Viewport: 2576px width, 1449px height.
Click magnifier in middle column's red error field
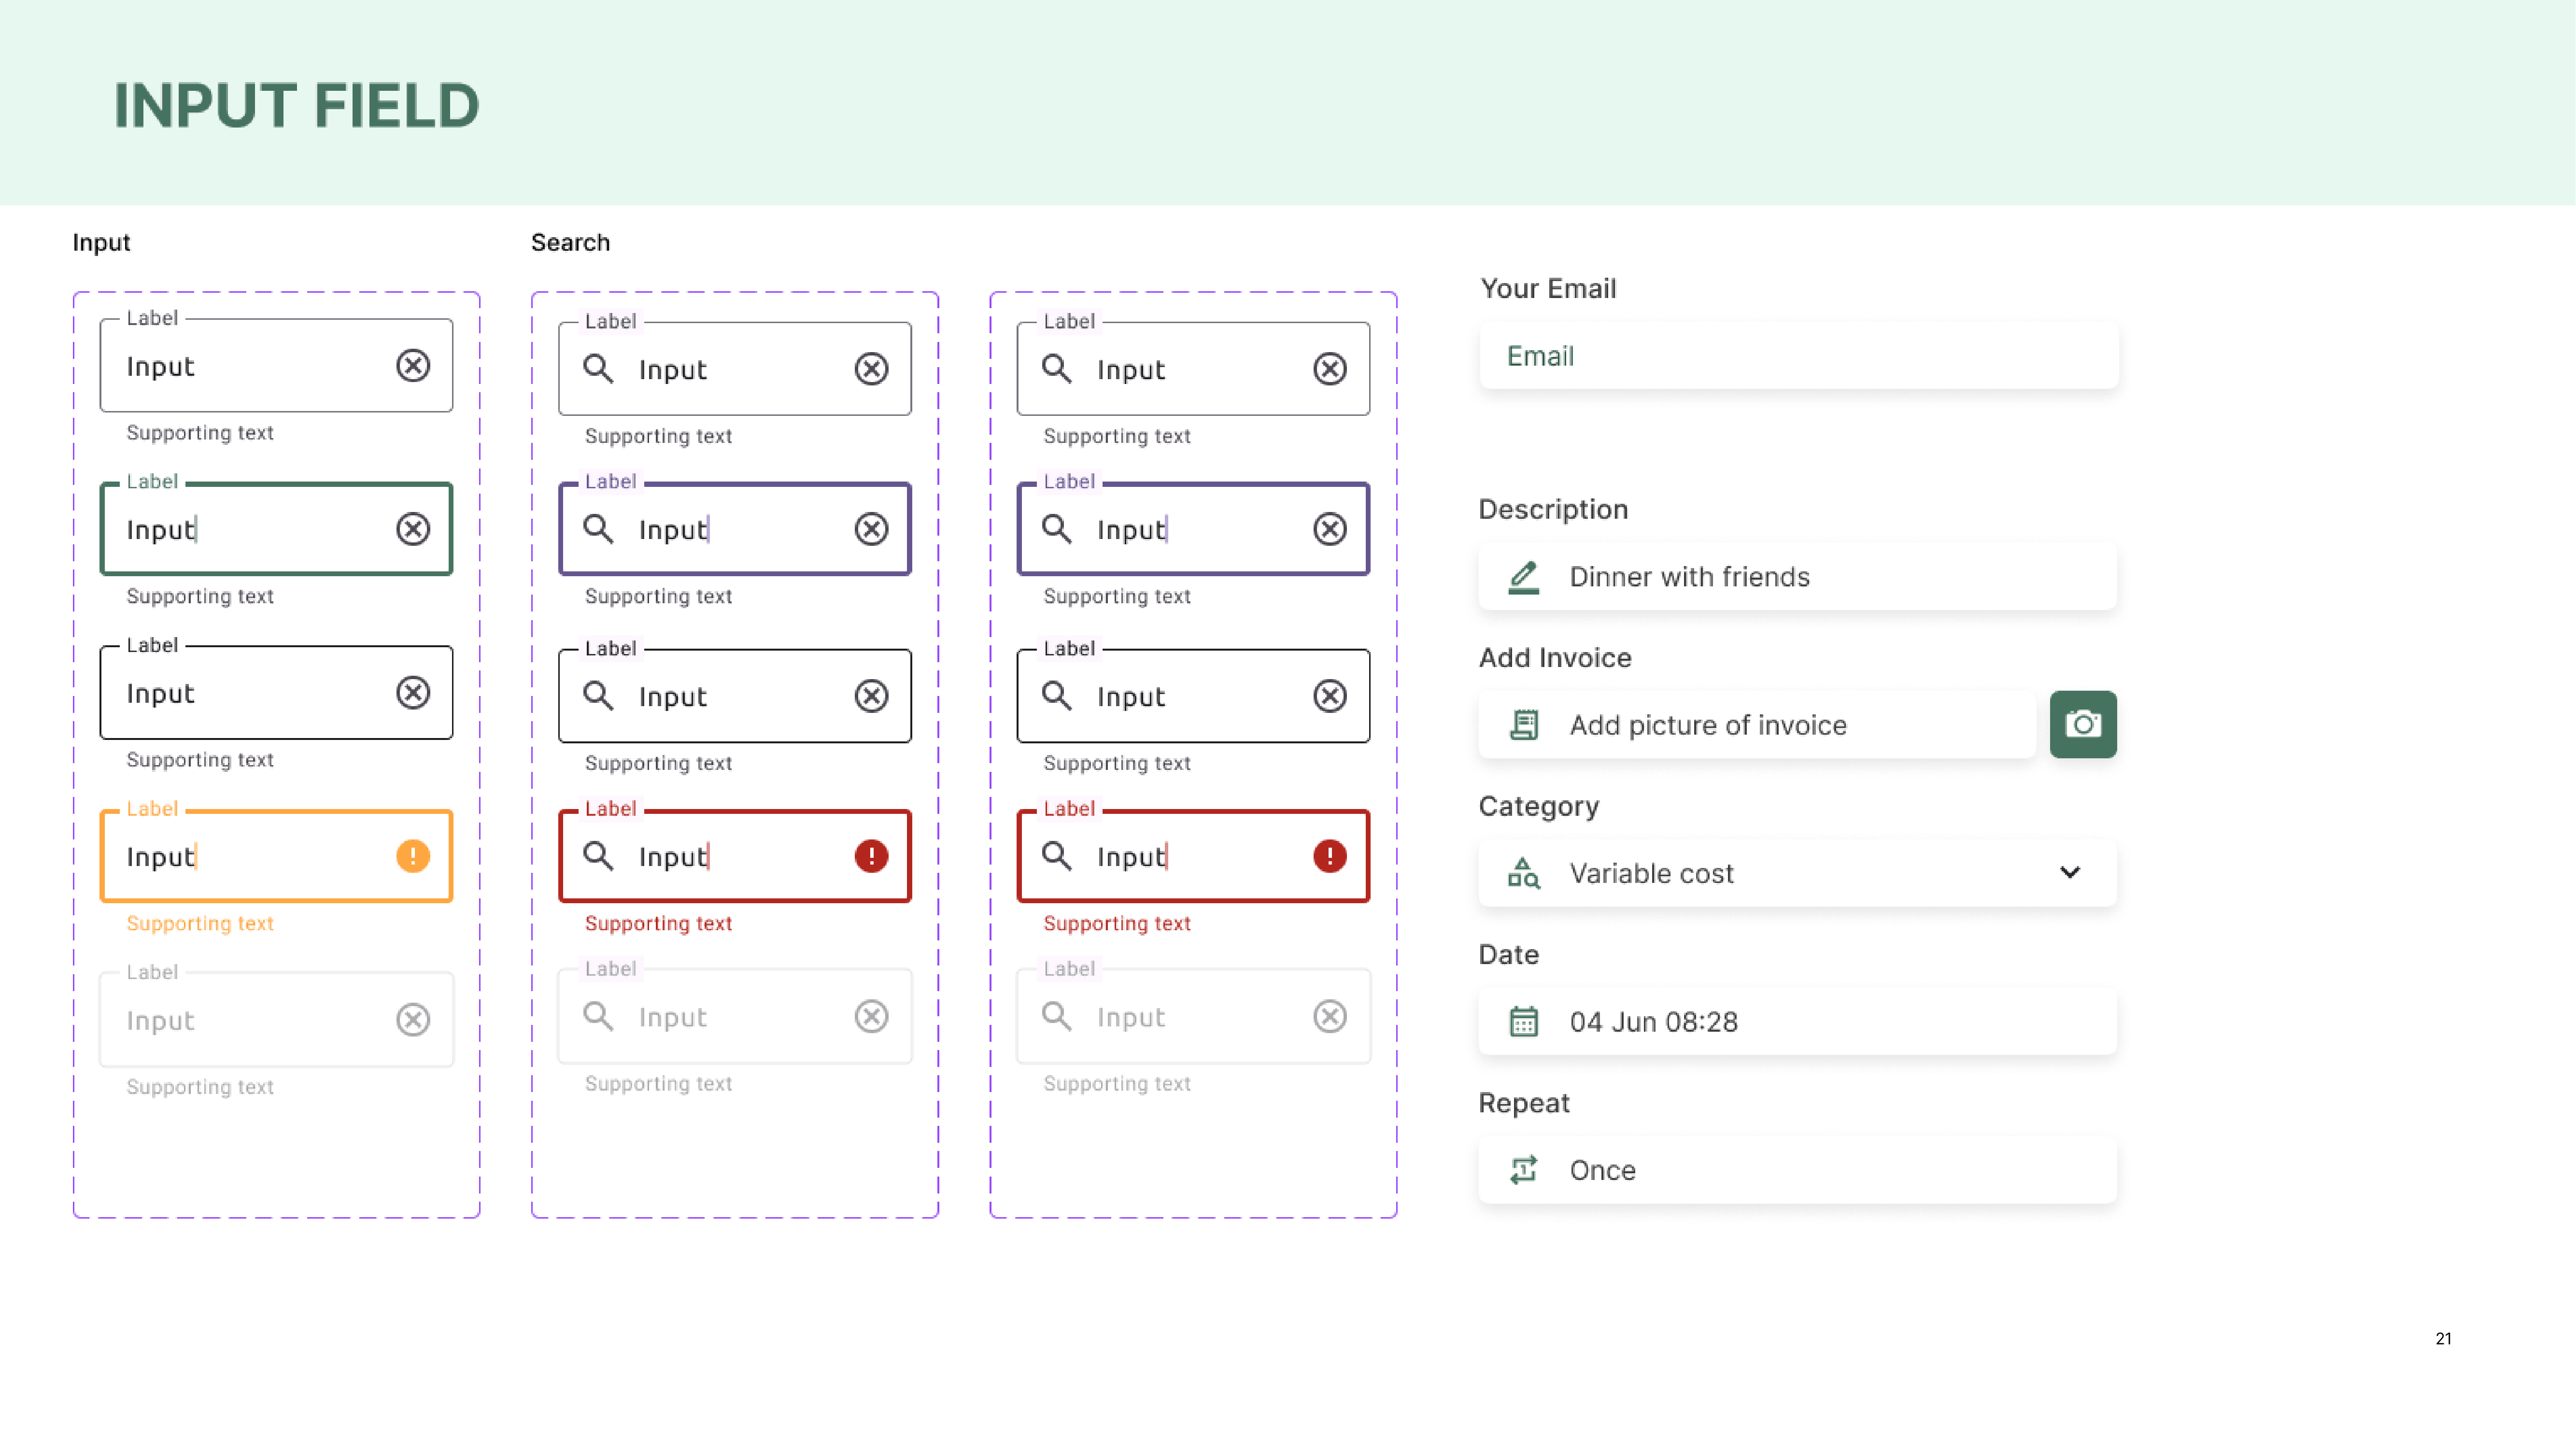pyautogui.click(x=598, y=856)
